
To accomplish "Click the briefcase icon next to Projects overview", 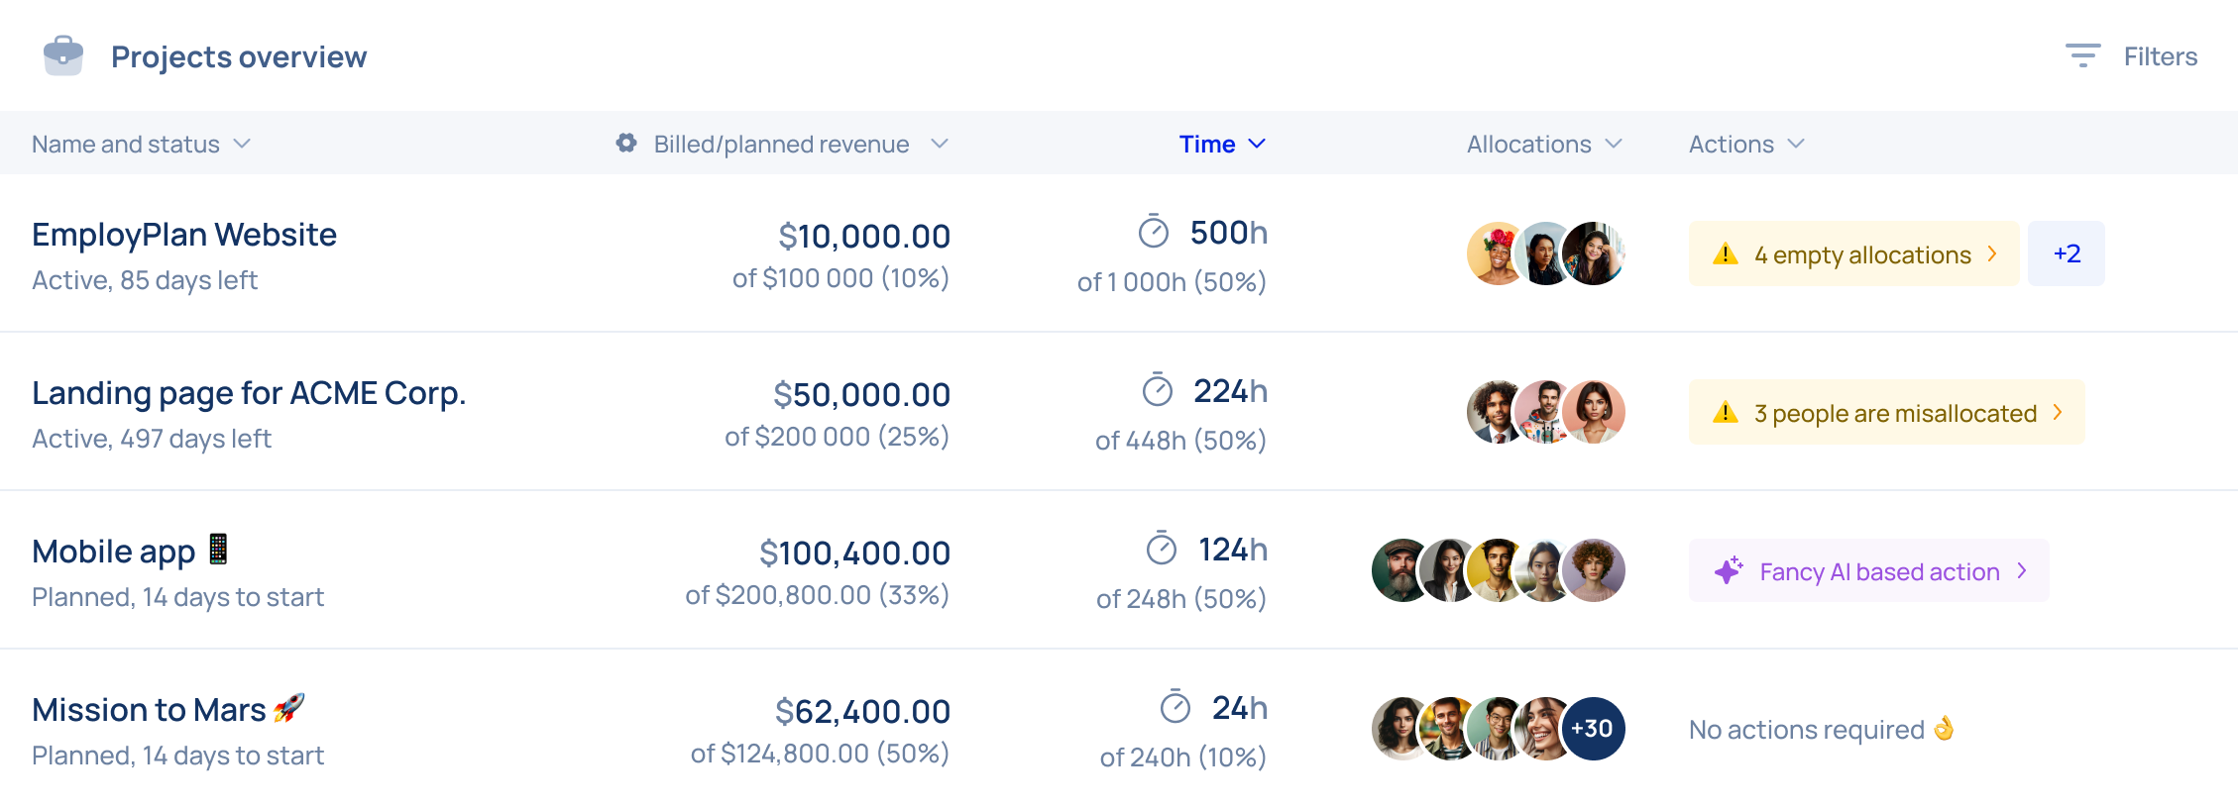I will (x=61, y=55).
